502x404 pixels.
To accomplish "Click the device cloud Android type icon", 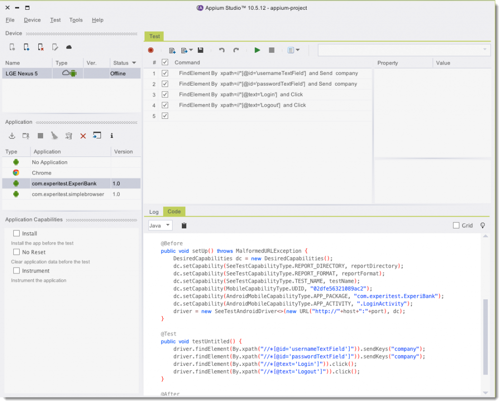I will (70, 73).
